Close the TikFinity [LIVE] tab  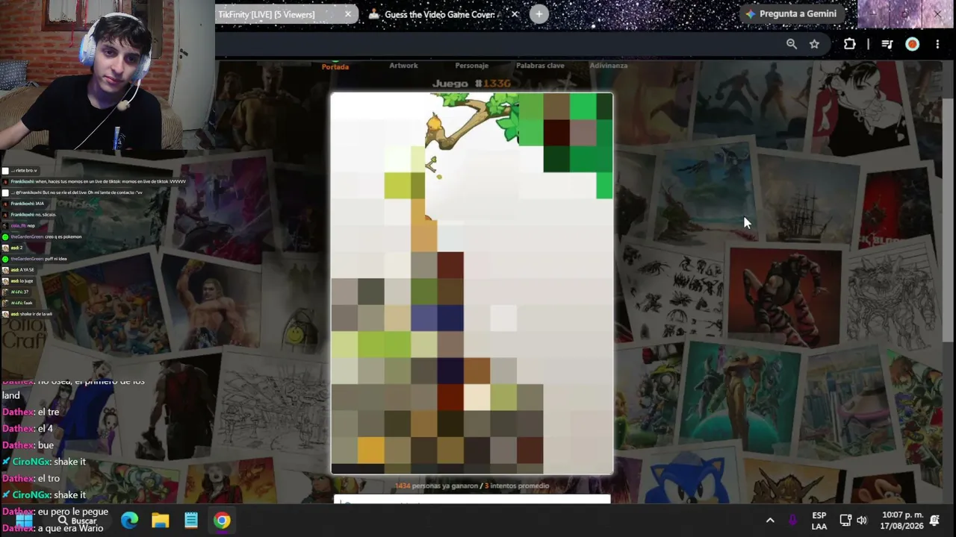(x=348, y=14)
